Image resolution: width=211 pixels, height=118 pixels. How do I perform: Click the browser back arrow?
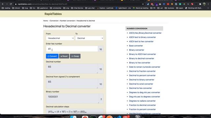tap(3, 4)
